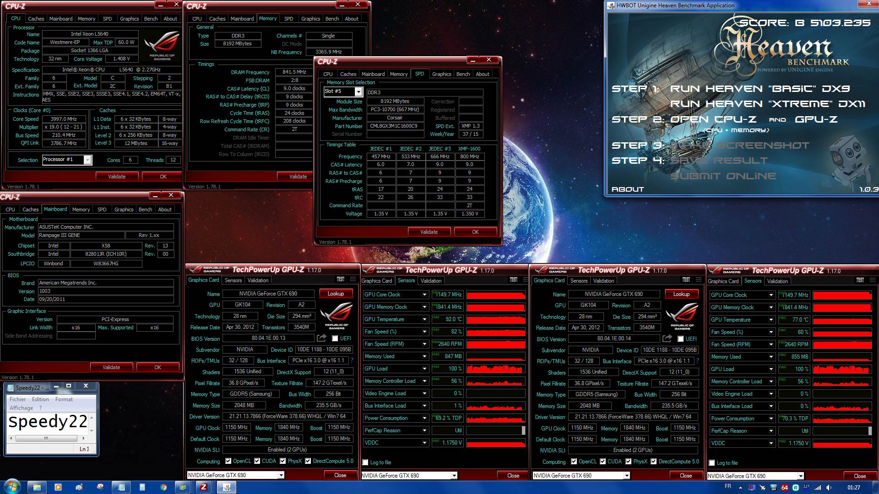This screenshot has height=494, width=879.
Task: Enable Log to file in the sensors window showing 77.0 °C
Action: tap(712, 463)
